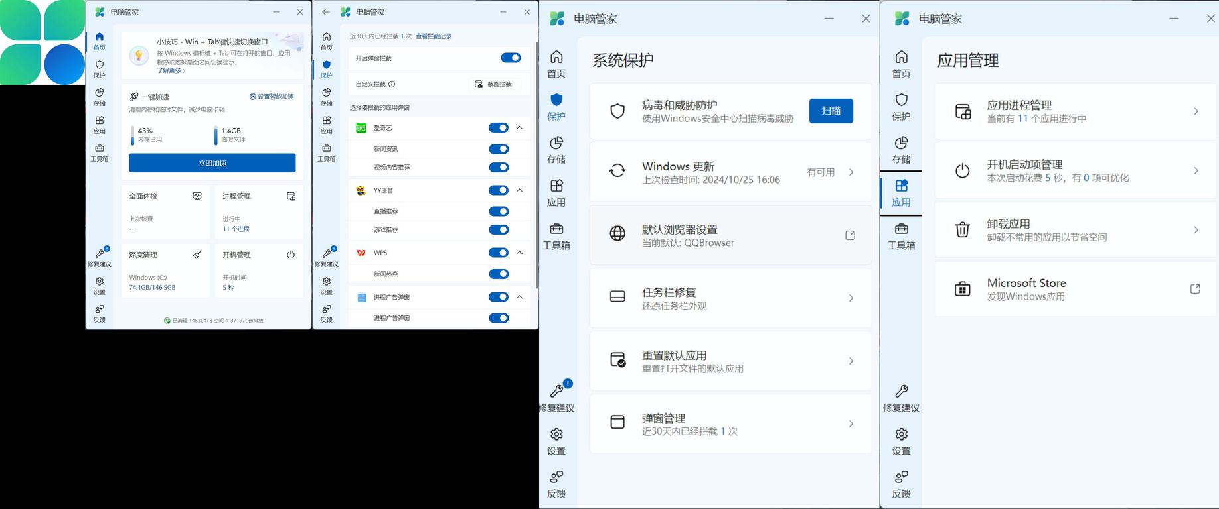Screen dimensions: 1219x509
Task: Open 默认浏览器设置 via its external-link icon
Action: tap(850, 235)
